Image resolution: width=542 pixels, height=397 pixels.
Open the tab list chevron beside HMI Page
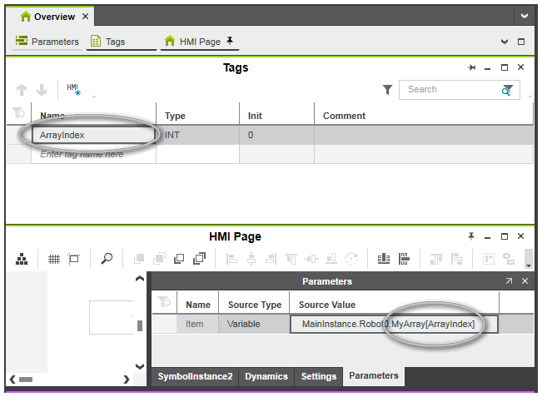505,42
